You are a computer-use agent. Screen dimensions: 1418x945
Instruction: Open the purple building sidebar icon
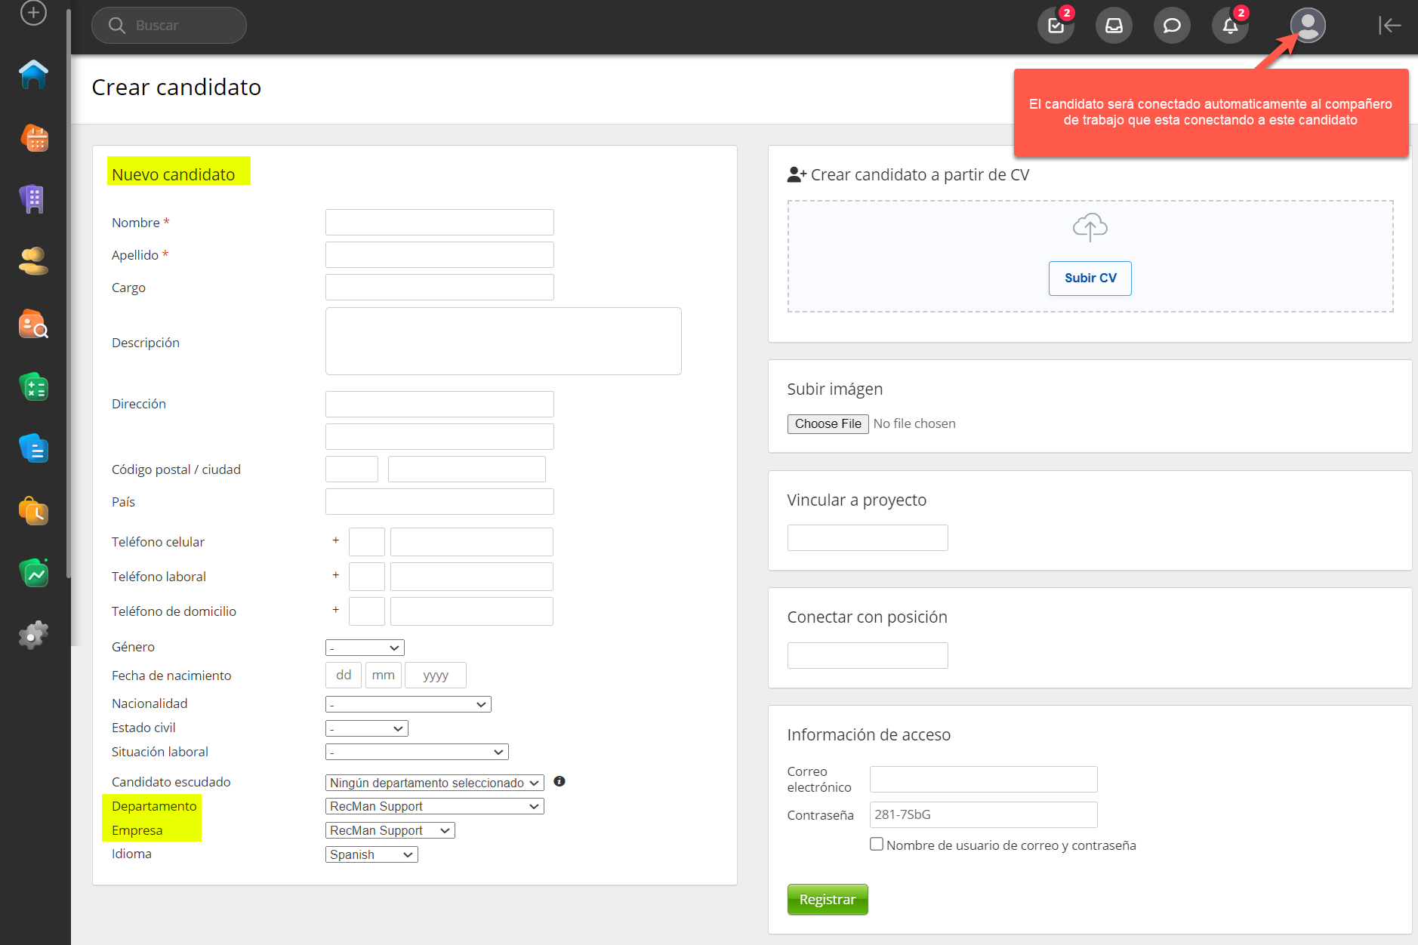(32, 199)
